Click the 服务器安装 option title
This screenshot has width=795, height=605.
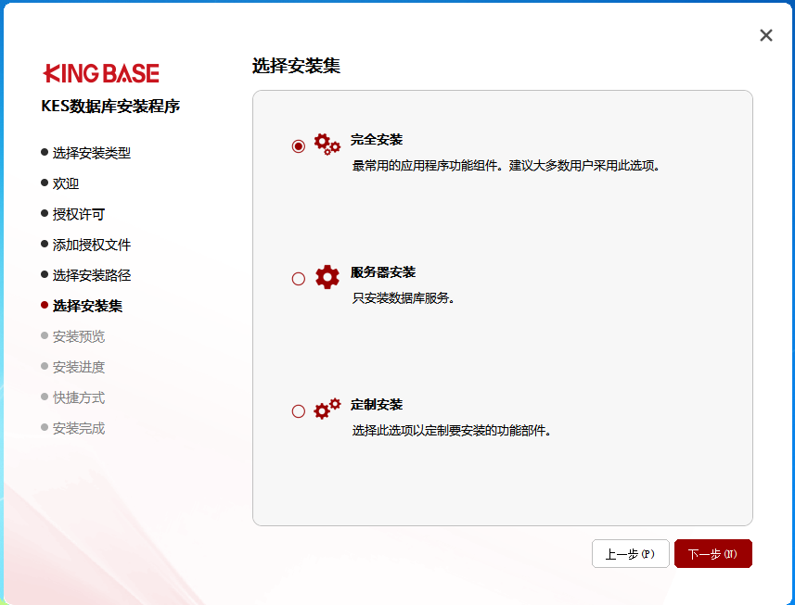(383, 272)
